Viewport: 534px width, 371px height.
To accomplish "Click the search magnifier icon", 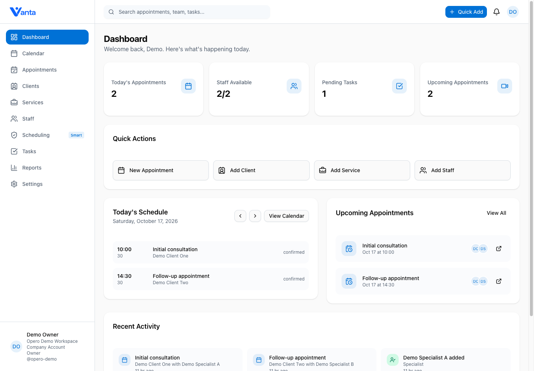I will (x=111, y=12).
